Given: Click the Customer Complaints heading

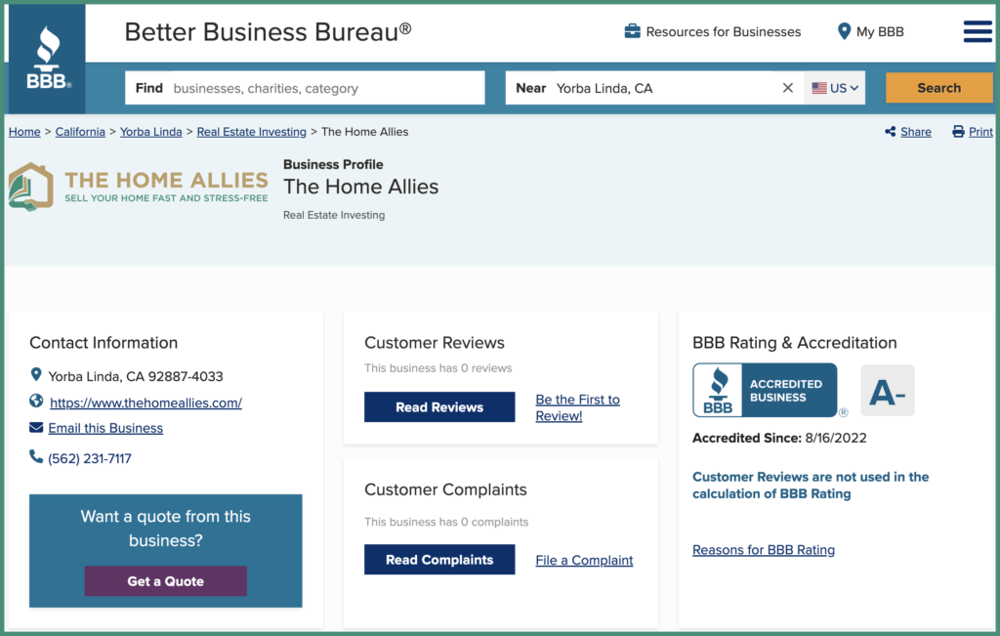Looking at the screenshot, I should (445, 489).
